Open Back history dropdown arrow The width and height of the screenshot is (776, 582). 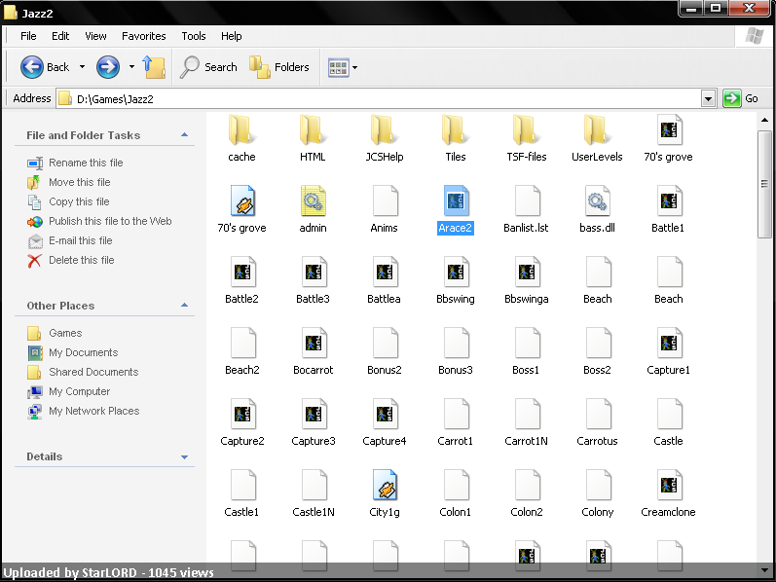[82, 67]
